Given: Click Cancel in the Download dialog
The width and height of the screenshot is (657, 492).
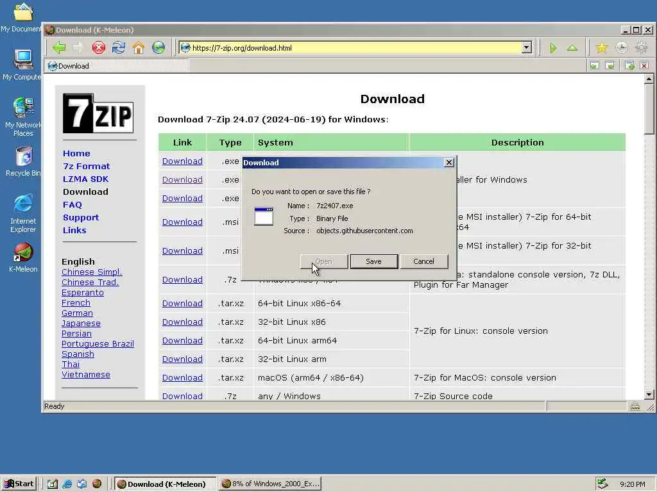Looking at the screenshot, I should click(x=423, y=261).
